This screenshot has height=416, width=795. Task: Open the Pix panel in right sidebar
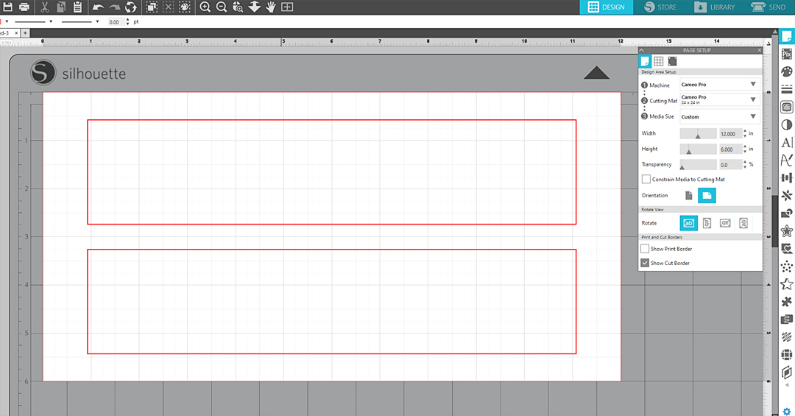click(787, 54)
